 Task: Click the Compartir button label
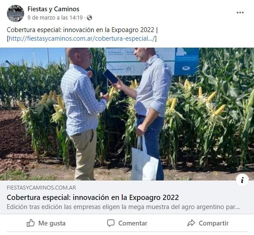point(214,223)
